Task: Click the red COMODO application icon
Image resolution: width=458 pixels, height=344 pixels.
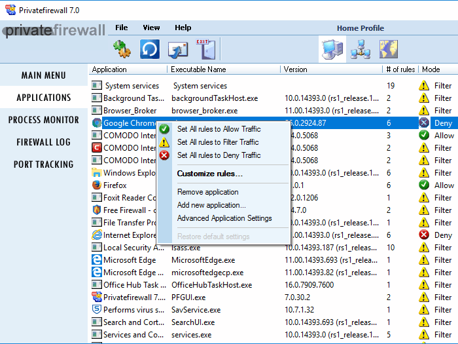Action: tap(97, 147)
